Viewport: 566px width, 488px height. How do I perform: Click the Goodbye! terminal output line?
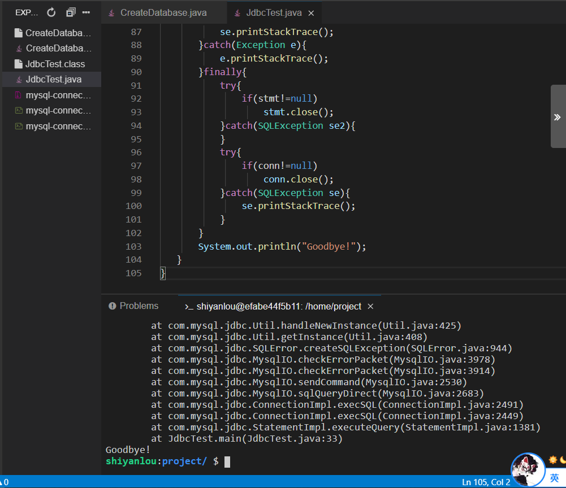128,450
